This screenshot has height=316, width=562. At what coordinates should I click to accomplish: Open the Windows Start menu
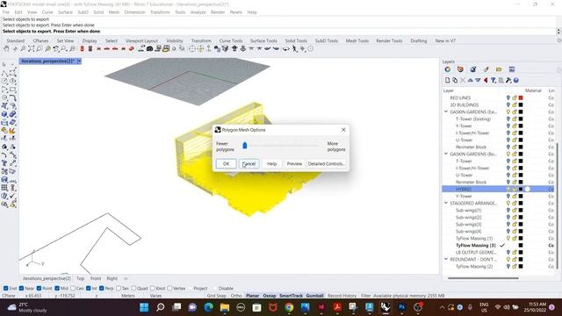click(x=144, y=307)
